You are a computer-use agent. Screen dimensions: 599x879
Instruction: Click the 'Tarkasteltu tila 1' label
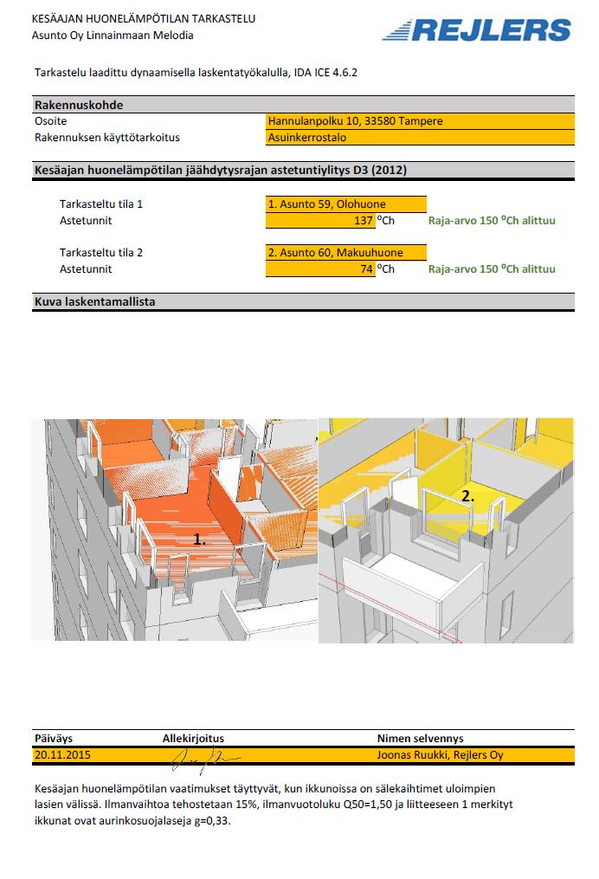(x=101, y=204)
